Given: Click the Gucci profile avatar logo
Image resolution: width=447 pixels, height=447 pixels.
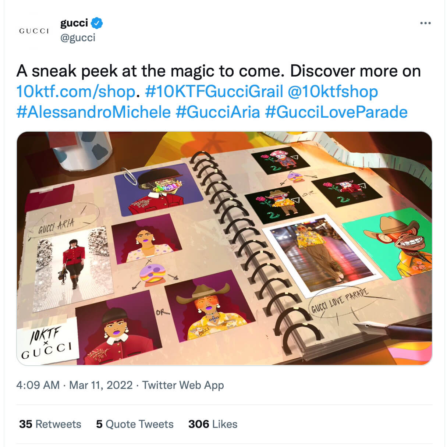Looking at the screenshot, I should click(34, 31).
